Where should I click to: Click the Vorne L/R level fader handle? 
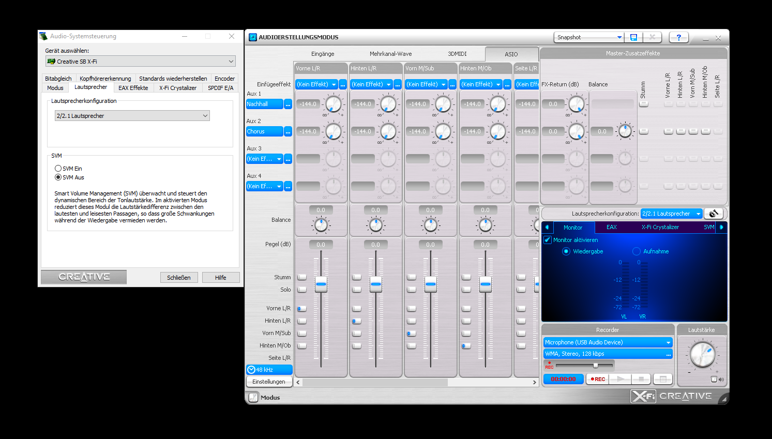click(x=321, y=284)
